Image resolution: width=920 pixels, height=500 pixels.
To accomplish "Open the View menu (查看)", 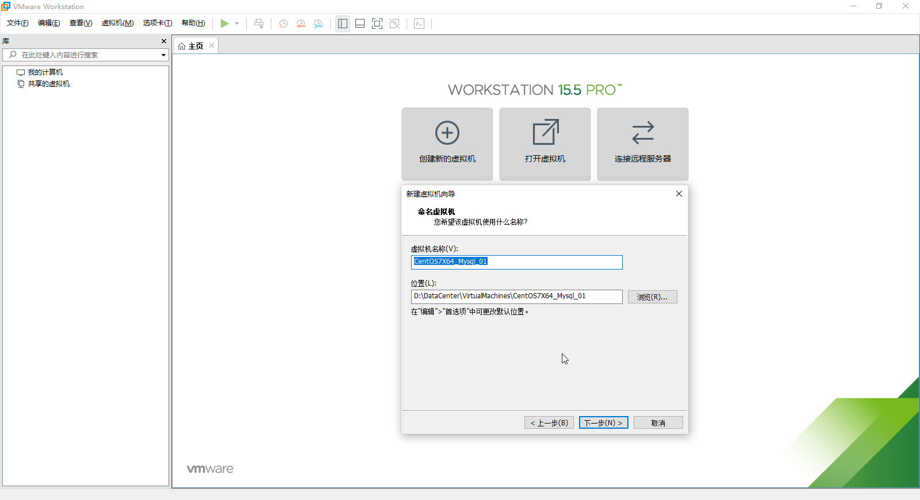I will click(x=80, y=23).
